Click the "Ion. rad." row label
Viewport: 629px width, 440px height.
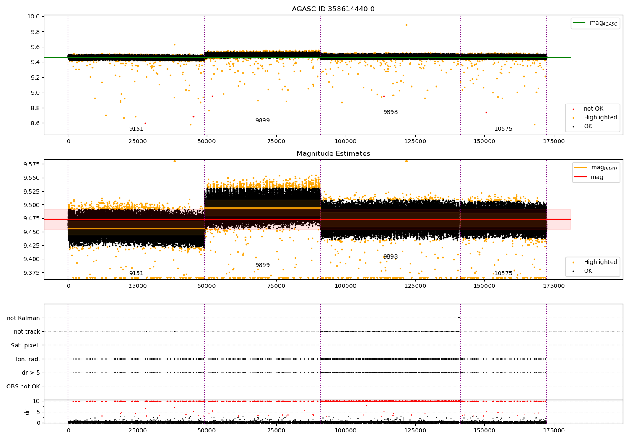click(x=28, y=359)
